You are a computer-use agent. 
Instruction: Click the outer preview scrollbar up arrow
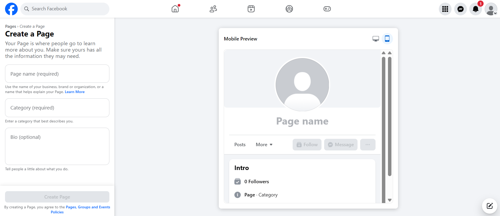click(x=390, y=53)
